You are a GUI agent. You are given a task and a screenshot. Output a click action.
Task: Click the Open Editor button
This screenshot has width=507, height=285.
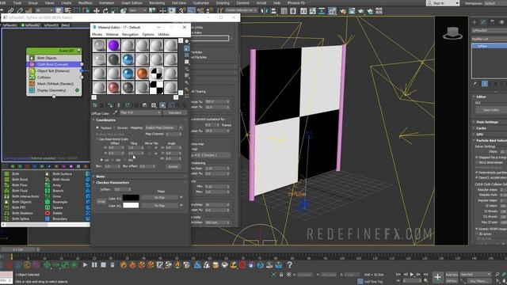click(x=491, y=110)
